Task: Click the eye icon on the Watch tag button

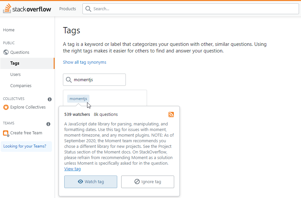Action: pos(79,181)
